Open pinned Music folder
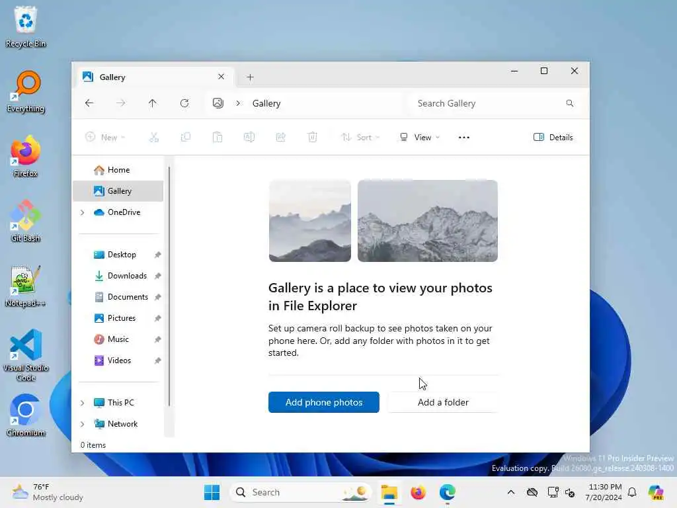Image resolution: width=677 pixels, height=508 pixels. (x=118, y=339)
